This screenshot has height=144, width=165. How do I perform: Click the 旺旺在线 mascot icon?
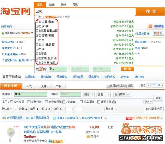click(114, 102)
